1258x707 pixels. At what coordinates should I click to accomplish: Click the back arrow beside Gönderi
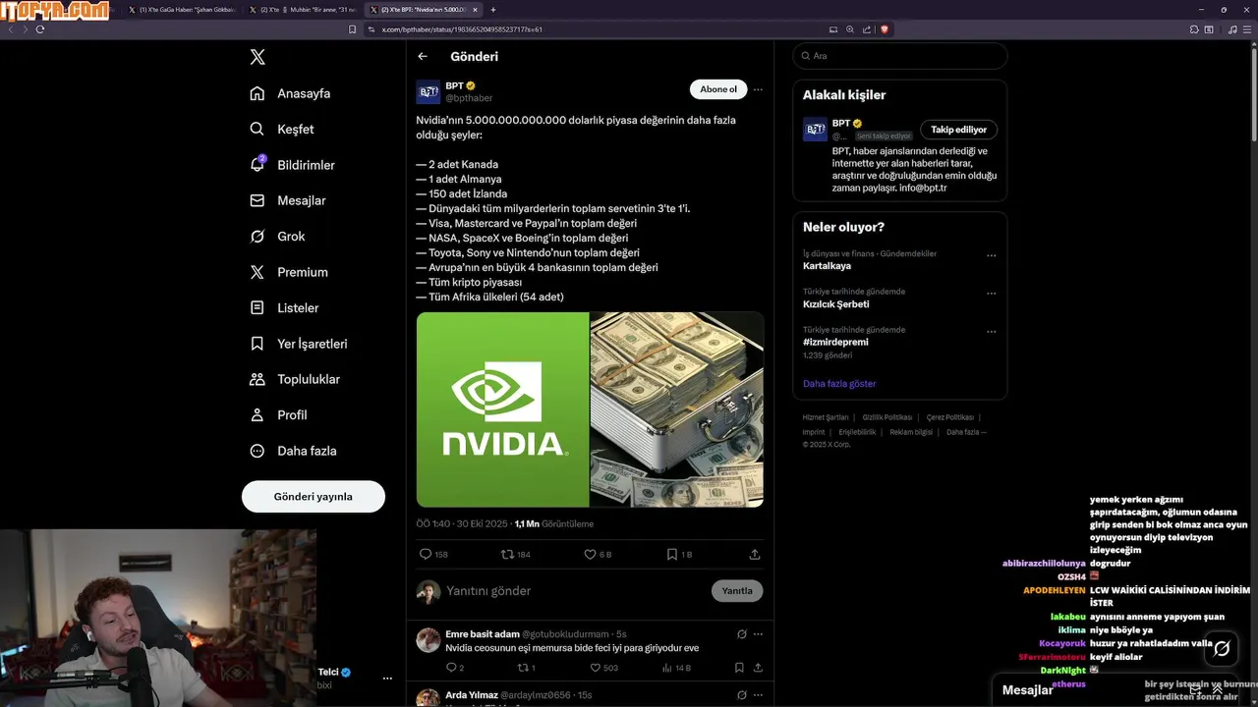(x=423, y=57)
